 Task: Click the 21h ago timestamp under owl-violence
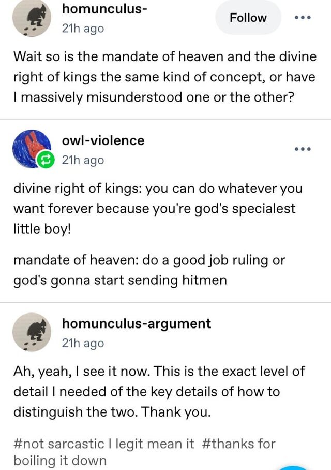pos(83,160)
